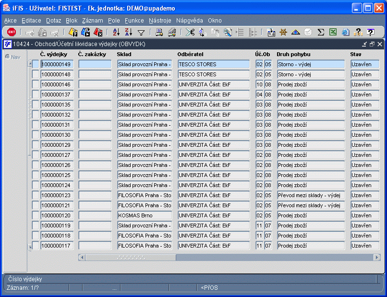This screenshot has height=297, width=387.
Task: Click the multiple printers icon
Action: 172,32
